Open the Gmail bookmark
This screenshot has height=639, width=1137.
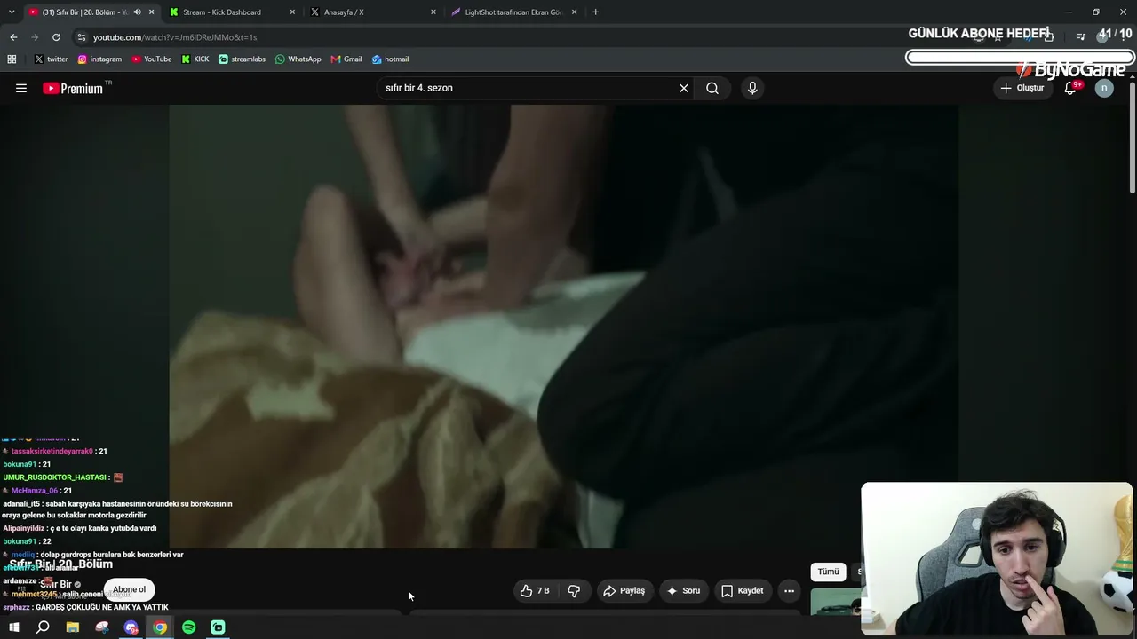346,59
